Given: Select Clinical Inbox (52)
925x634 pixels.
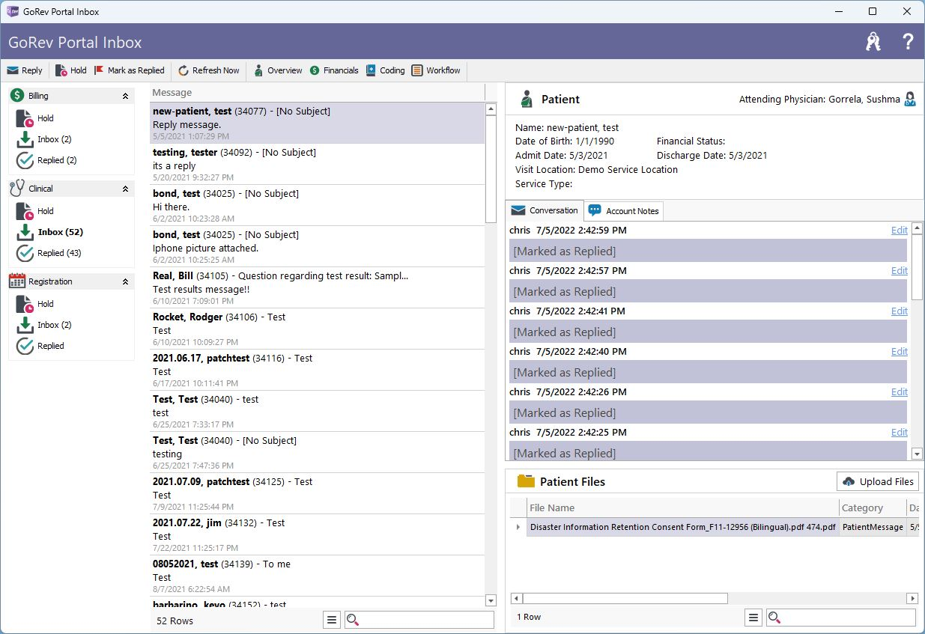Looking at the screenshot, I should pyautogui.click(x=49, y=232).
